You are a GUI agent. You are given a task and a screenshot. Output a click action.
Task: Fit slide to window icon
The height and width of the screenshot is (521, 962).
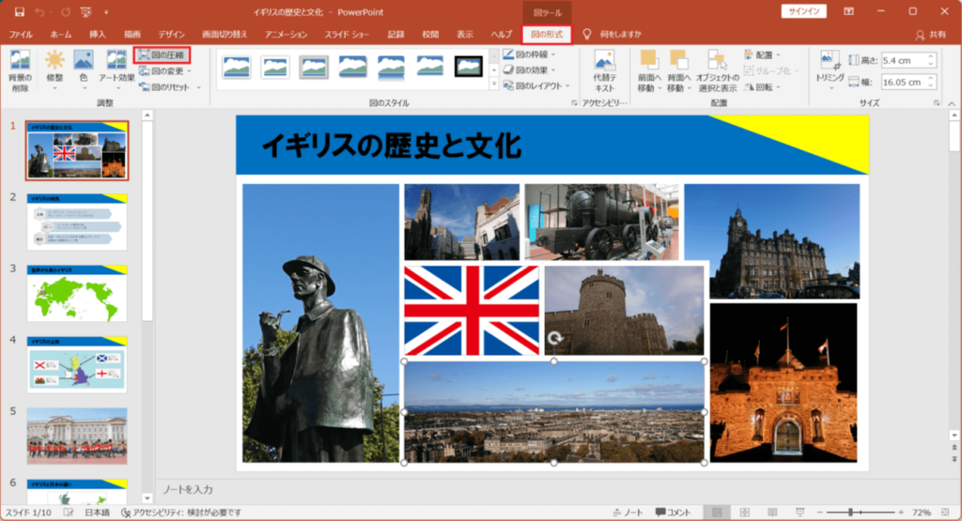click(x=945, y=512)
